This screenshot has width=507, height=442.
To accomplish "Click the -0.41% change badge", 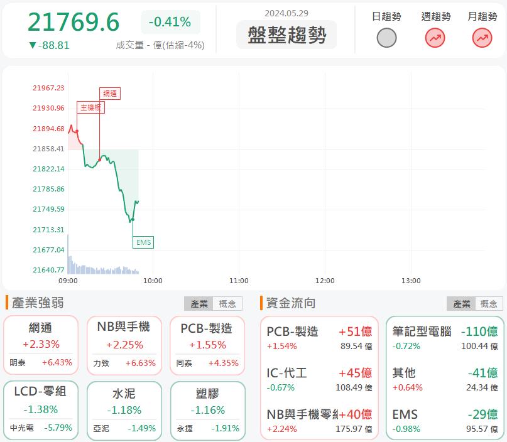I will point(170,23).
